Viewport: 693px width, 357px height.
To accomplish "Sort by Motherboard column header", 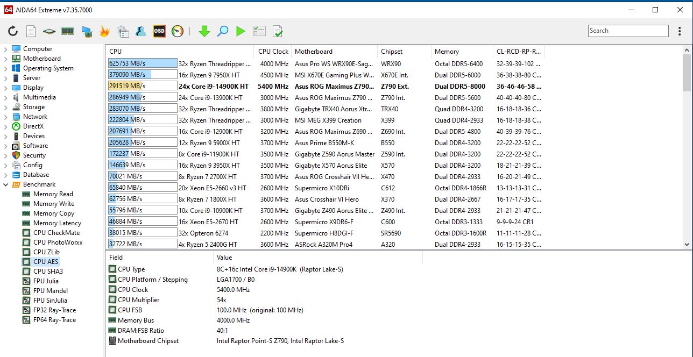I will 334,51.
